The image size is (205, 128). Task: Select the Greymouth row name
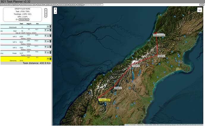coord(13,27)
